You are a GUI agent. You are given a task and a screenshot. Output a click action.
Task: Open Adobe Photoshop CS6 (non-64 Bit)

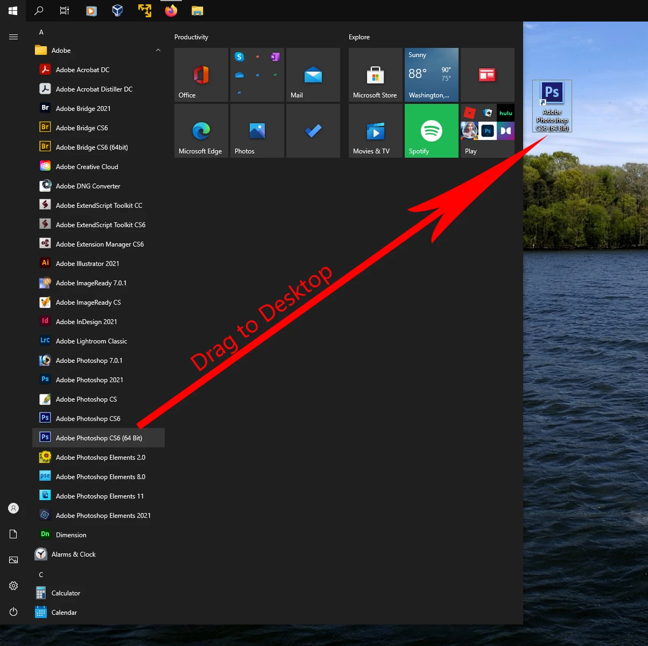[98, 419]
